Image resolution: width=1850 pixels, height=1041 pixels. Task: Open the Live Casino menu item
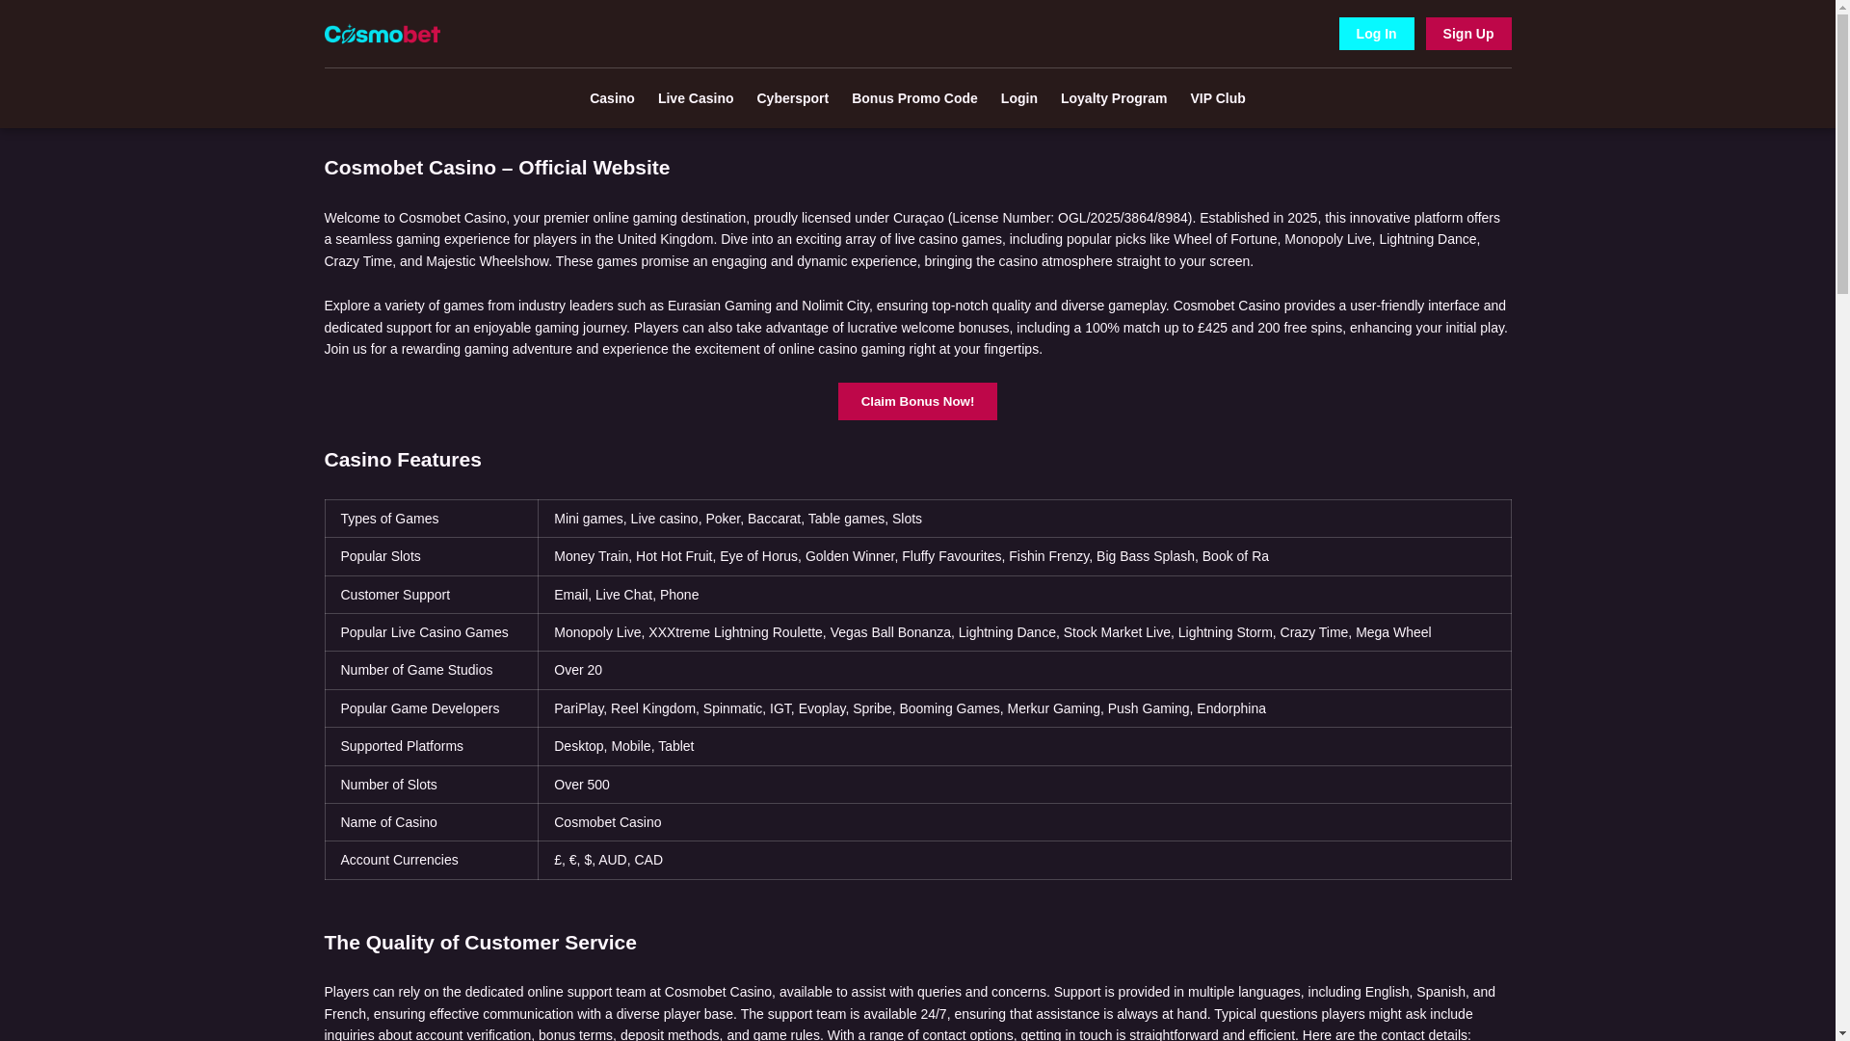pos(695,98)
